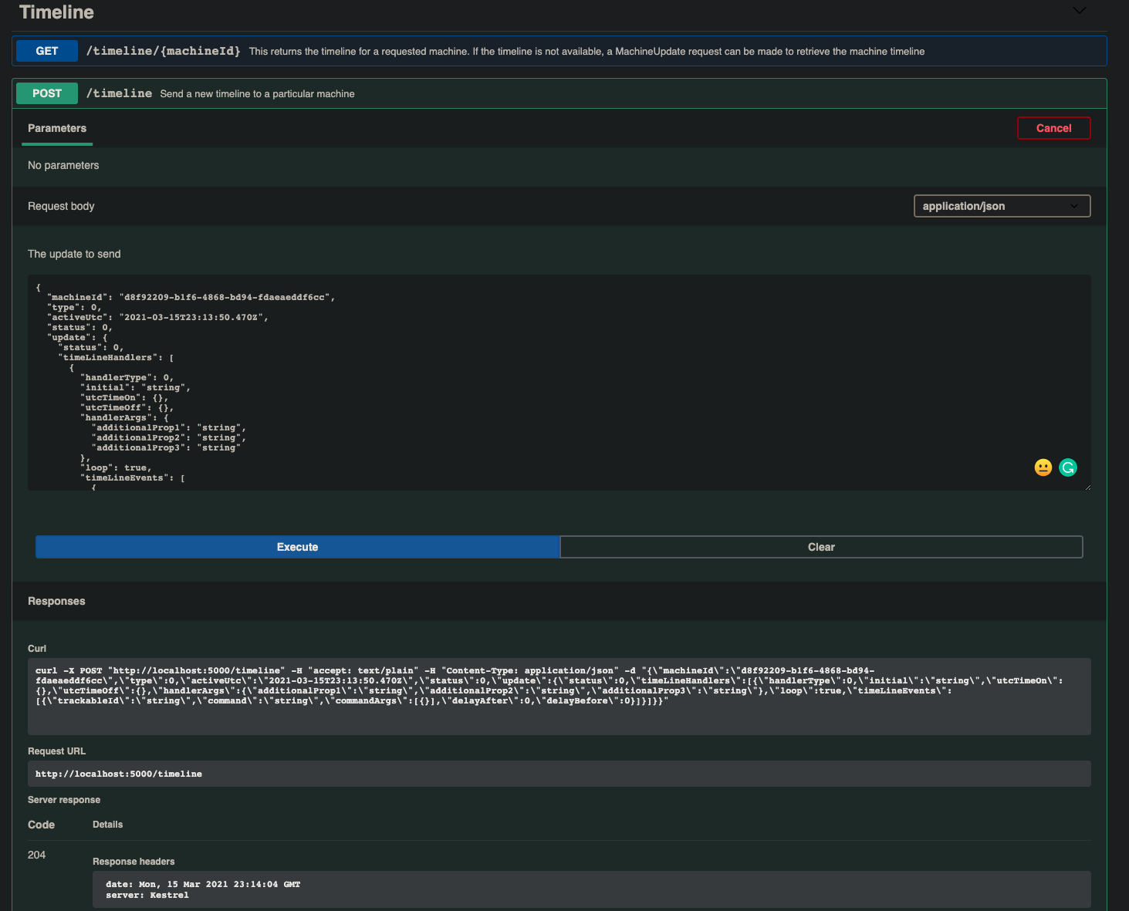Viewport: 1129px width, 911px height.
Task: Click the green POST method badge
Action: click(46, 93)
